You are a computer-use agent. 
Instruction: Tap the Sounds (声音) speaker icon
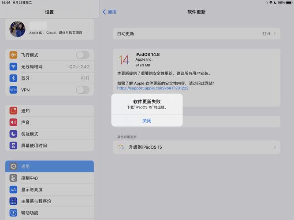point(13,122)
